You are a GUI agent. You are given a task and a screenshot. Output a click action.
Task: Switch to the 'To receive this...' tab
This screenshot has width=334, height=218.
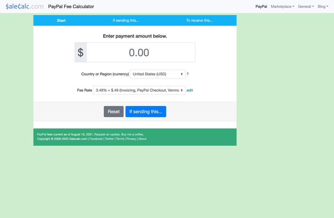(199, 21)
